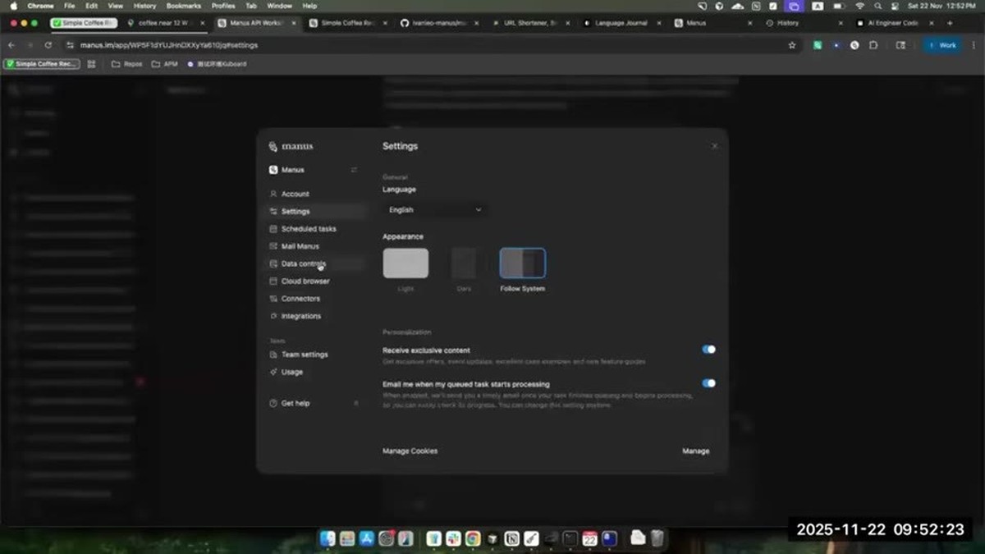Open Integrations section

point(316,316)
